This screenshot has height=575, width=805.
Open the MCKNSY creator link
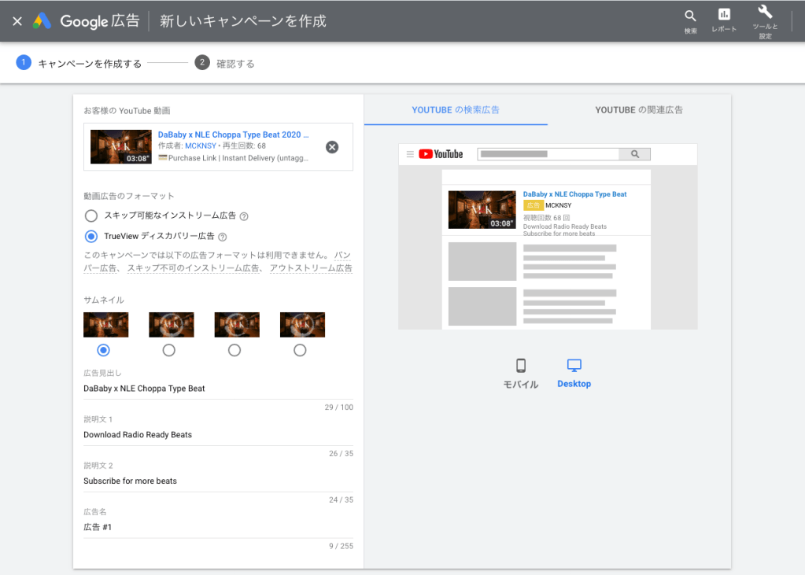pos(200,146)
